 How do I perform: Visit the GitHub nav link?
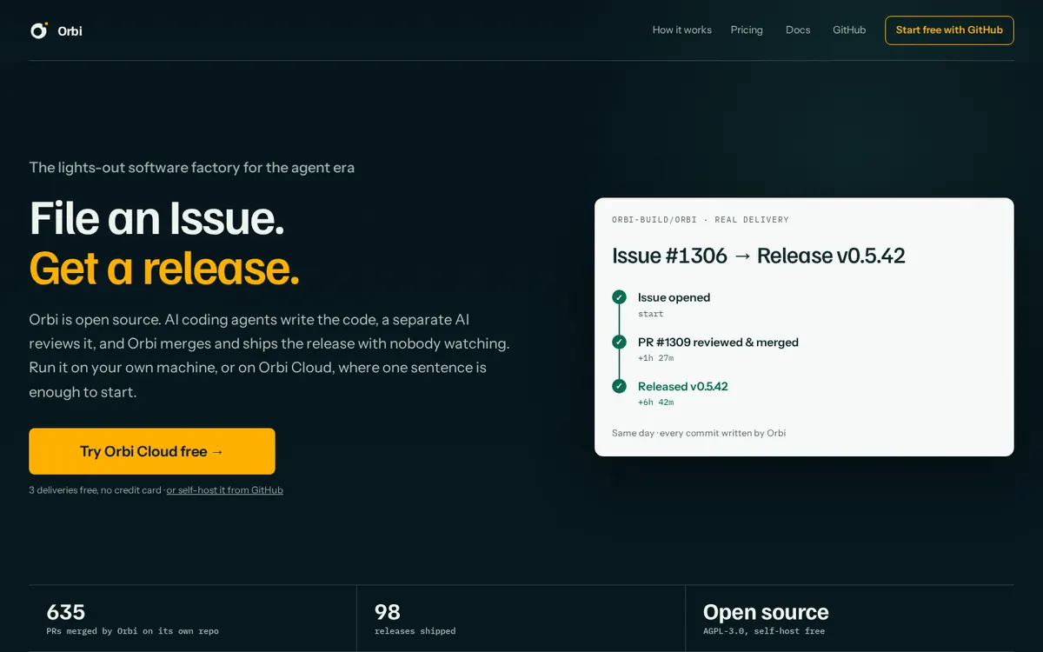pyautogui.click(x=849, y=30)
